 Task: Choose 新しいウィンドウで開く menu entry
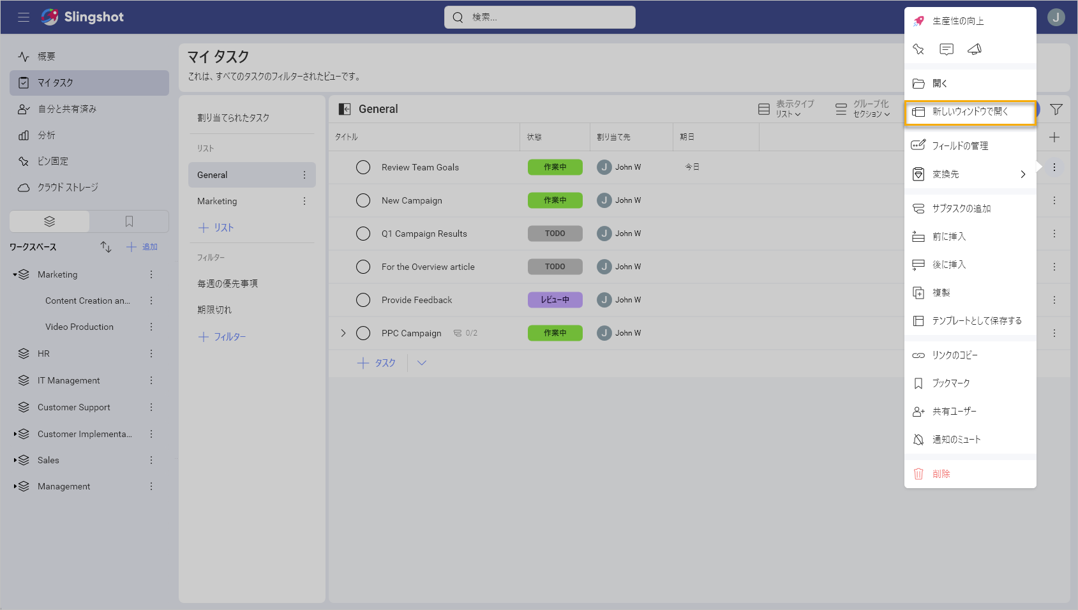coord(970,112)
